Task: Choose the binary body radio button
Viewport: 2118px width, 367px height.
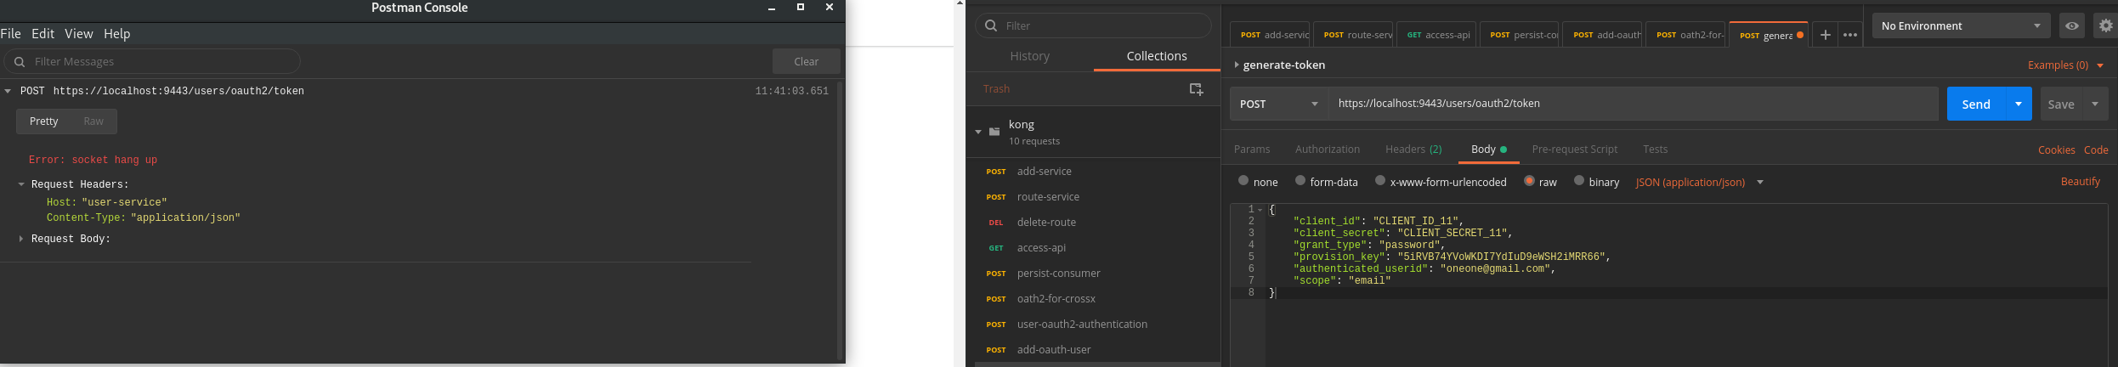Action: [x=1579, y=181]
